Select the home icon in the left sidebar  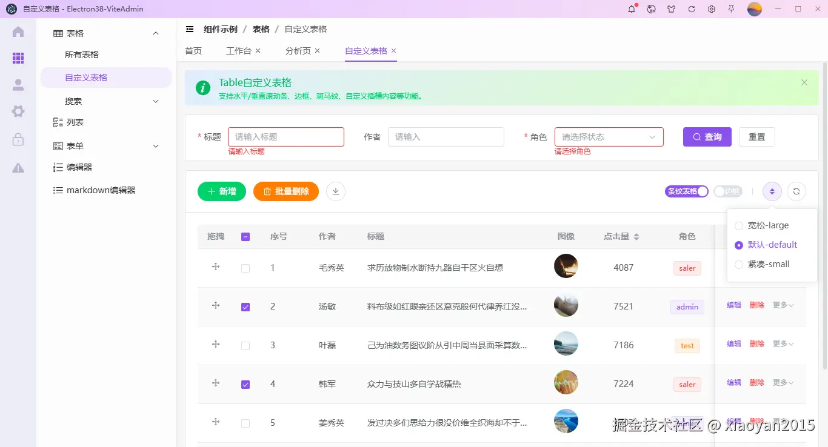pos(18,33)
